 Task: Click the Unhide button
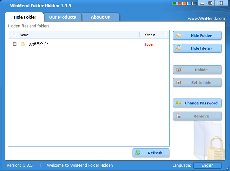(197, 70)
